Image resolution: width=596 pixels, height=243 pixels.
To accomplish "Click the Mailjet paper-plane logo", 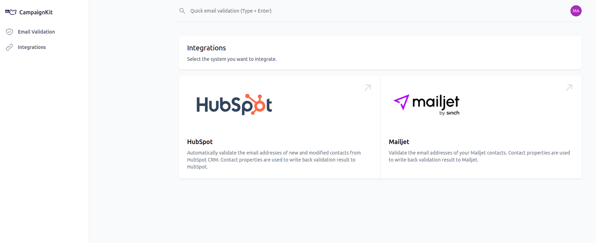I will pos(401,102).
